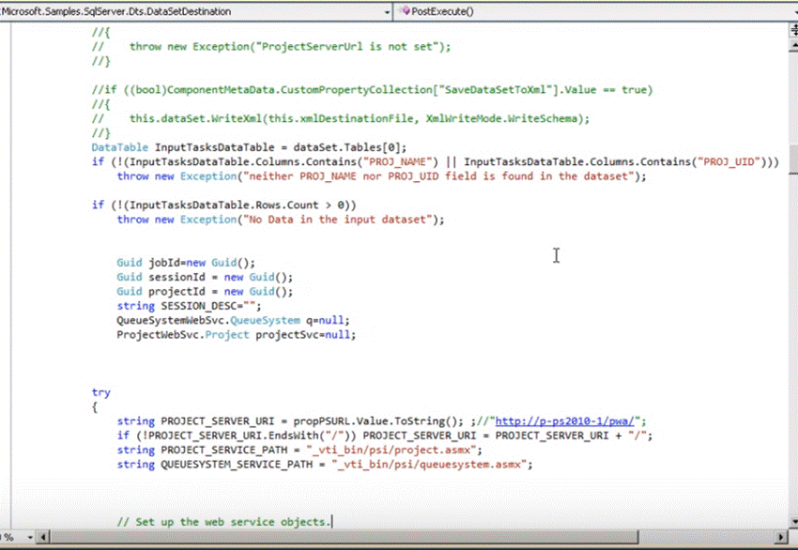
Task: Click the horizontal scrollbar left arrow
Action: [x=43, y=537]
